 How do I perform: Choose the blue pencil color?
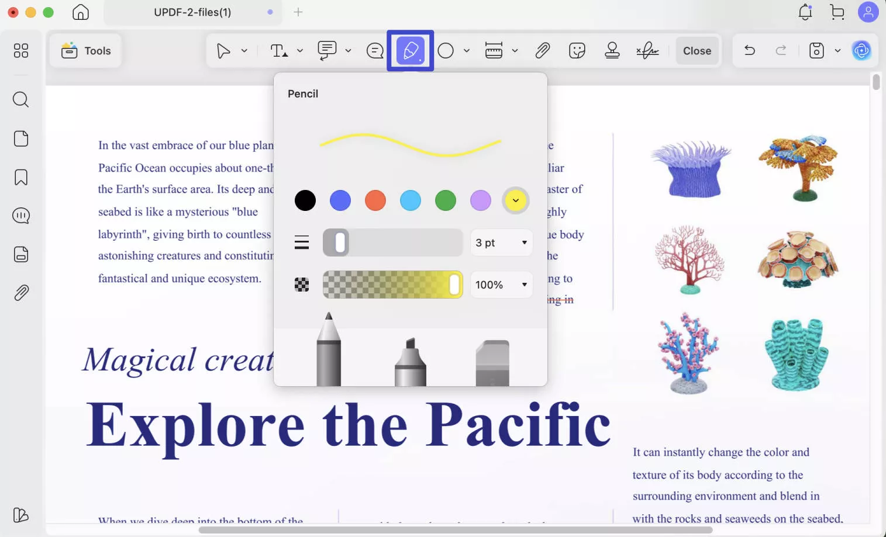coord(340,200)
